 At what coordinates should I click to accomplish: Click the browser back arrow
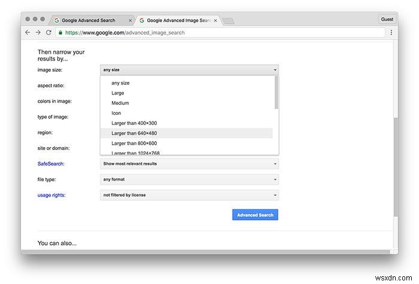pyautogui.click(x=28, y=32)
